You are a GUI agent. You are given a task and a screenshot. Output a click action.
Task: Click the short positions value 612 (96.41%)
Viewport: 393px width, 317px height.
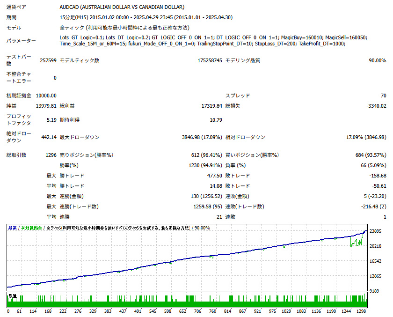206,155
